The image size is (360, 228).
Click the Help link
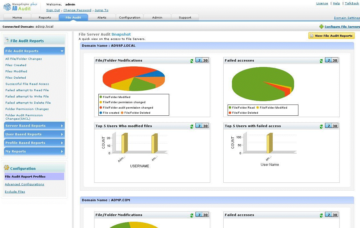336,3
